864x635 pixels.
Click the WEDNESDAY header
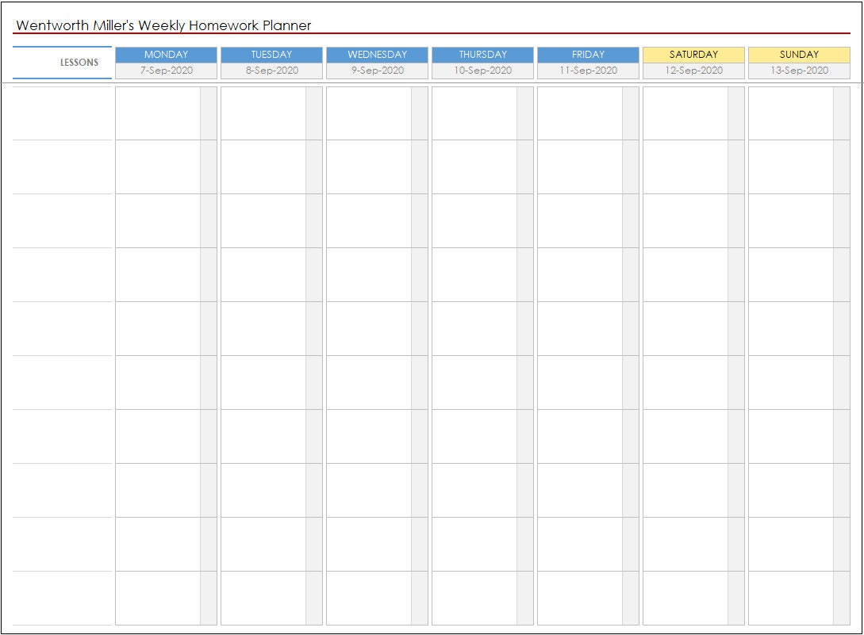[x=377, y=55]
